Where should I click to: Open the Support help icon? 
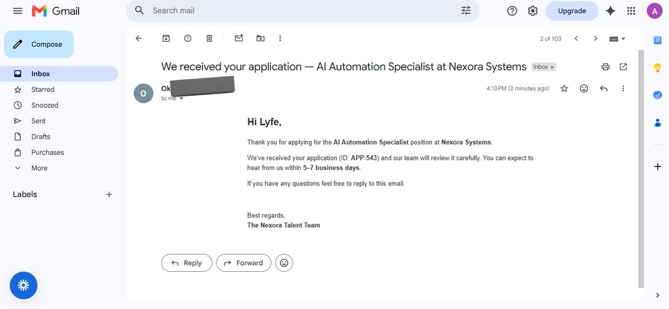(x=512, y=11)
